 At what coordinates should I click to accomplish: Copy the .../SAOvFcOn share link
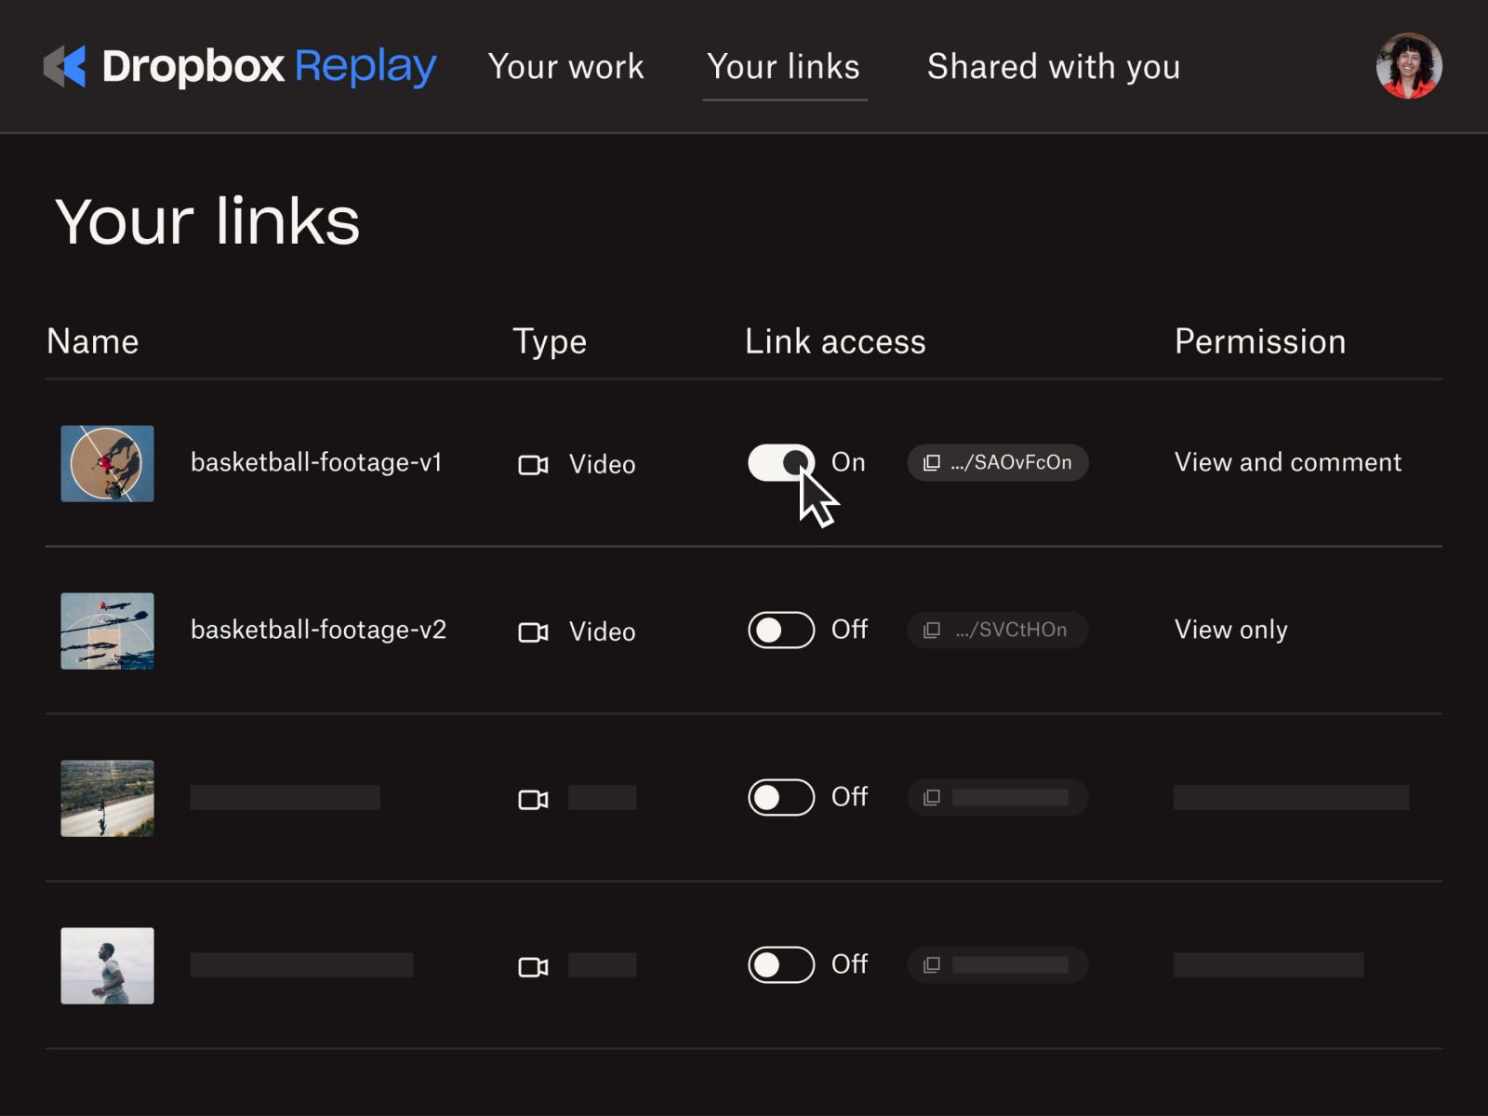tap(997, 462)
